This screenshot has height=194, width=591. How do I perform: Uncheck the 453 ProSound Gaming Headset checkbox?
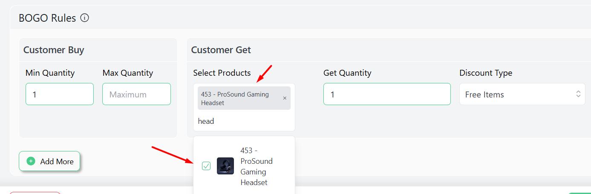(x=206, y=166)
